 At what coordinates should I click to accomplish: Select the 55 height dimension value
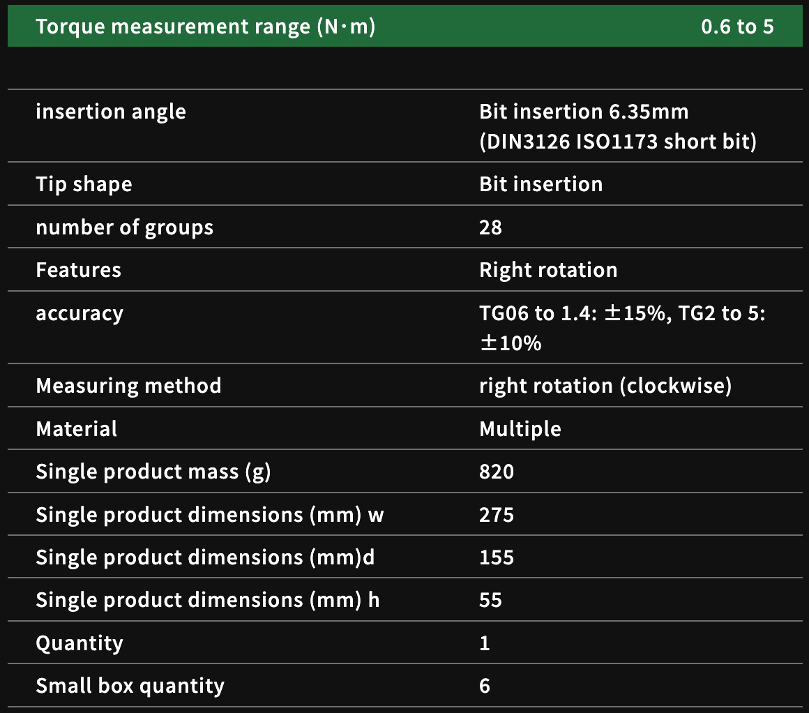point(490,600)
